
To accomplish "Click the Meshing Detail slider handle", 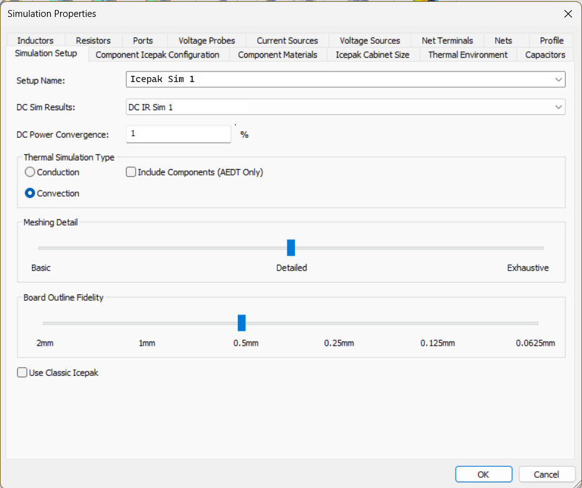I will click(291, 247).
